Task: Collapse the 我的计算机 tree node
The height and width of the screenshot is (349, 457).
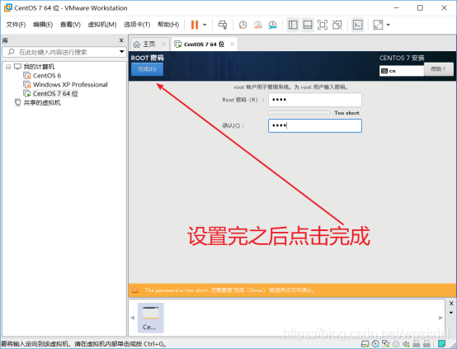Action: click(8, 67)
